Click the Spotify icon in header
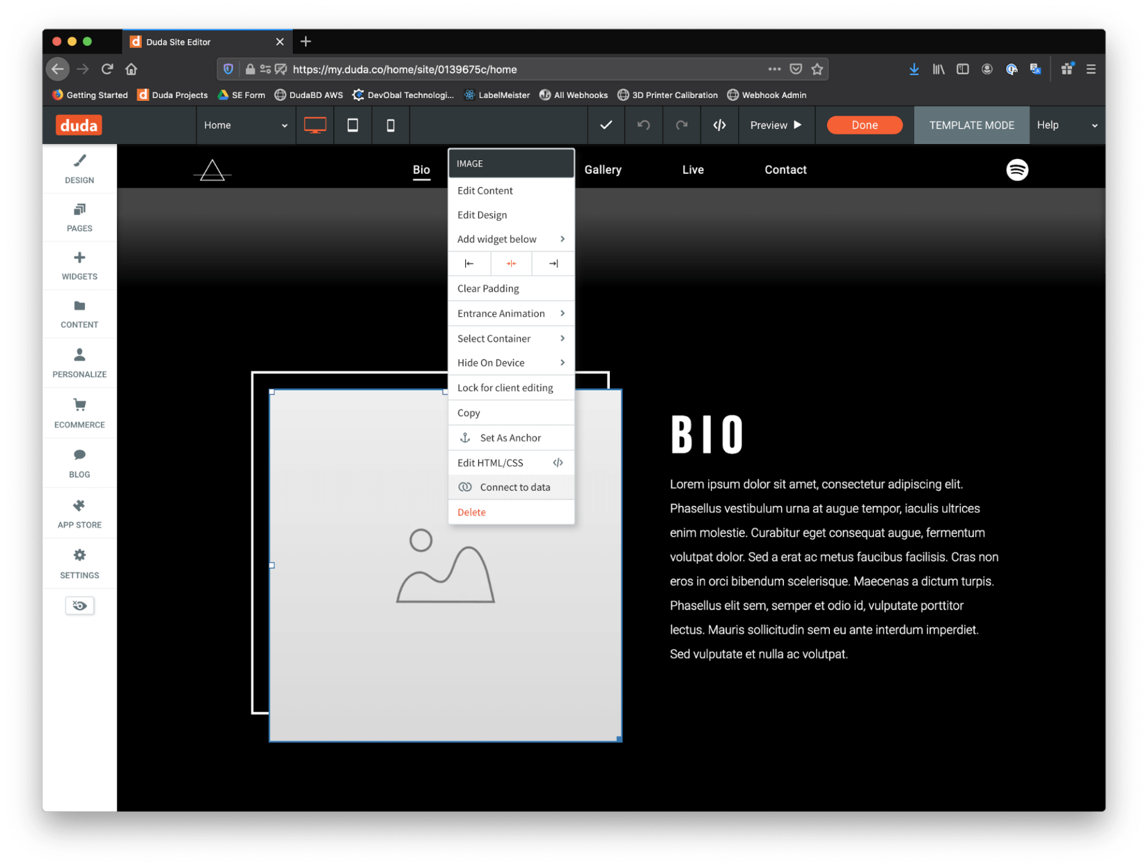The image size is (1148, 868). (1016, 170)
